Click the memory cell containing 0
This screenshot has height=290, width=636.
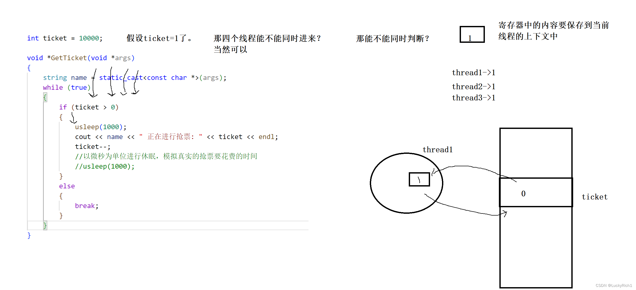536,192
